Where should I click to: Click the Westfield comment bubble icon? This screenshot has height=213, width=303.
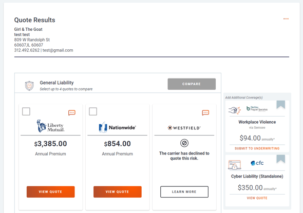point(205,112)
